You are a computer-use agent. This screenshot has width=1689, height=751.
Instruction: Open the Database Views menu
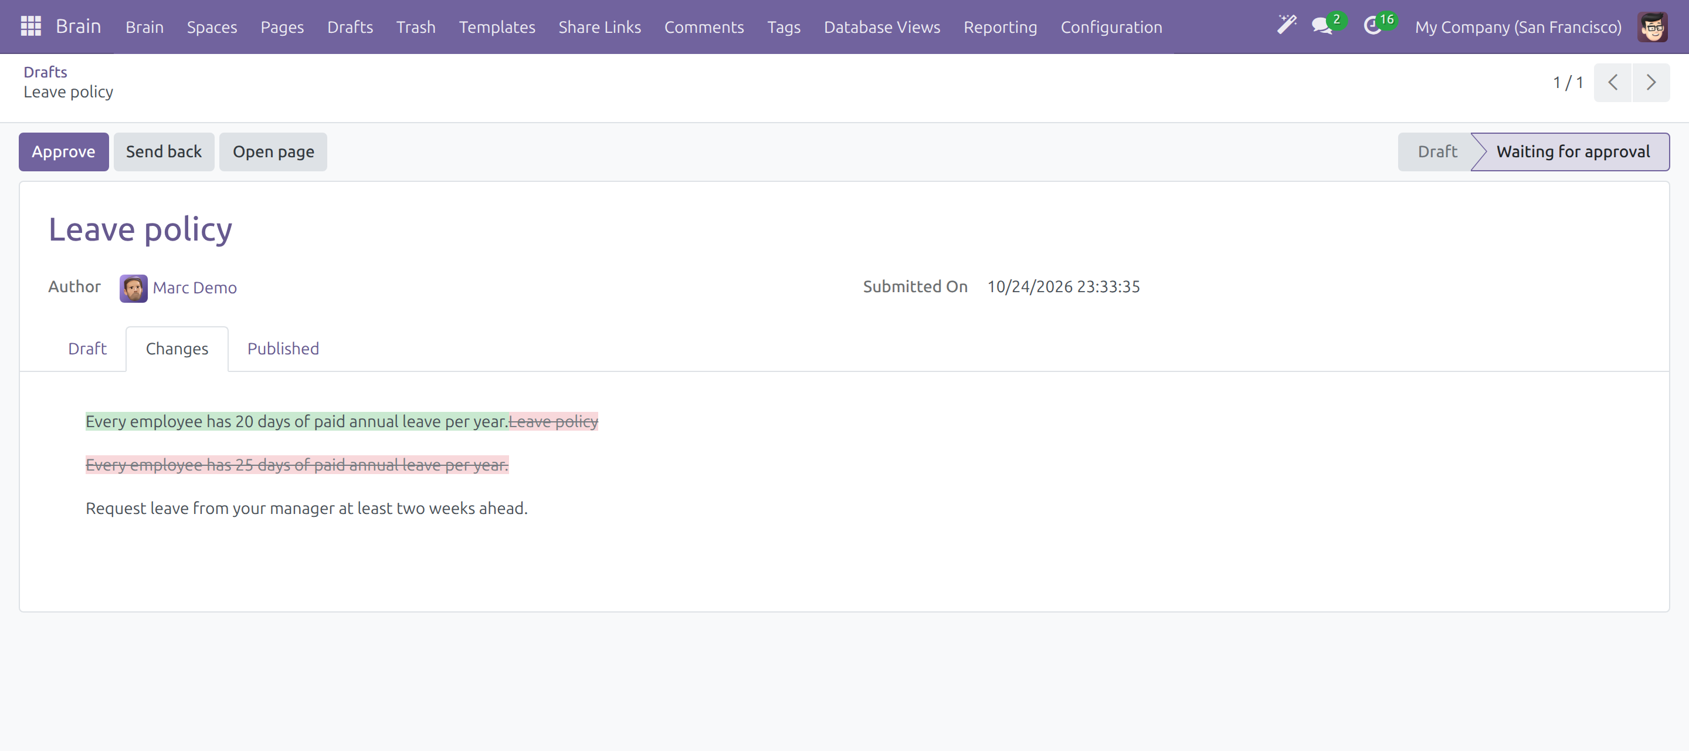pos(882,27)
